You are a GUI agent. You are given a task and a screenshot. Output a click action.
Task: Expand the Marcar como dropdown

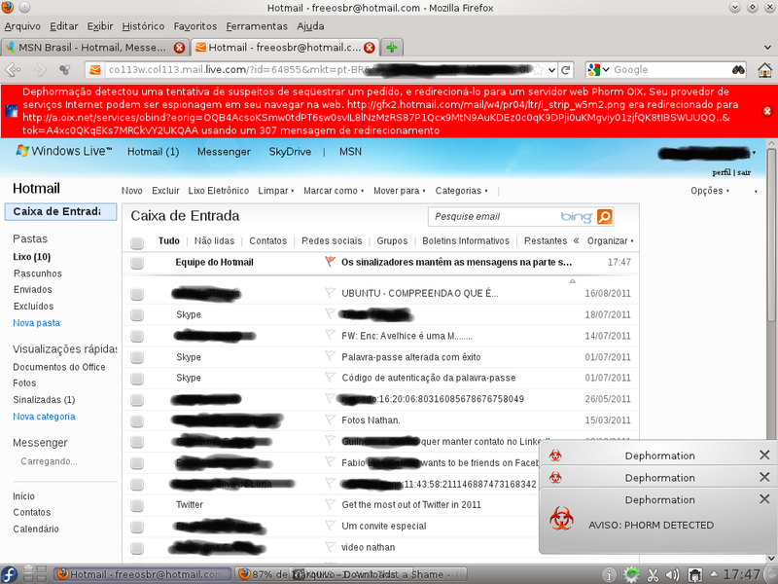coord(334,191)
